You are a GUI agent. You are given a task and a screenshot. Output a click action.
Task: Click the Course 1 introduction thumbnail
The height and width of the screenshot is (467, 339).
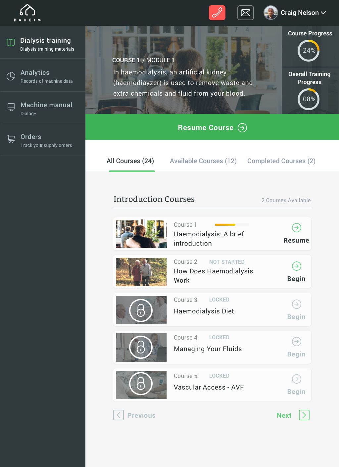pos(141,234)
